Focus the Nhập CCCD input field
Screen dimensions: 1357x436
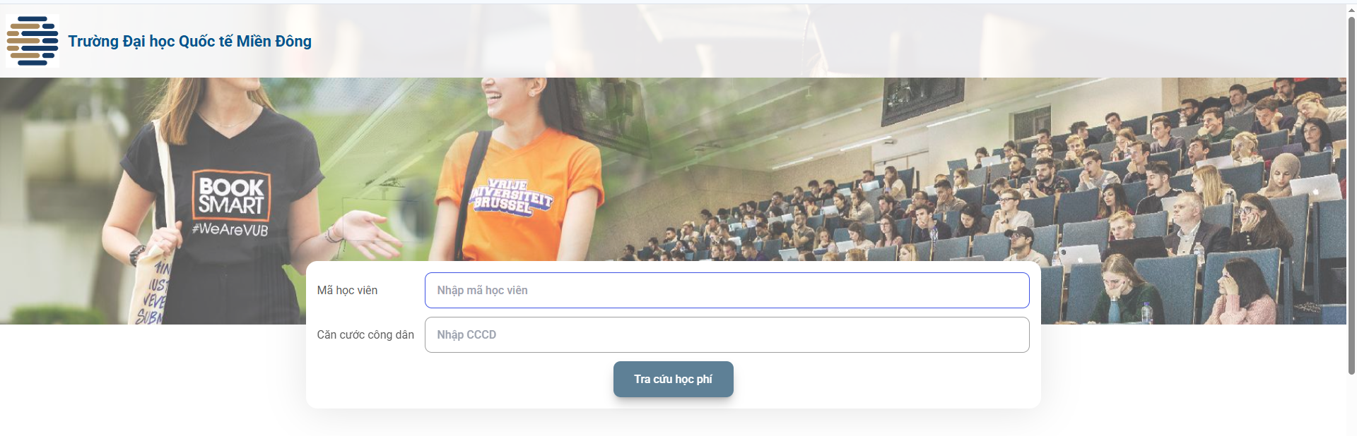727,334
